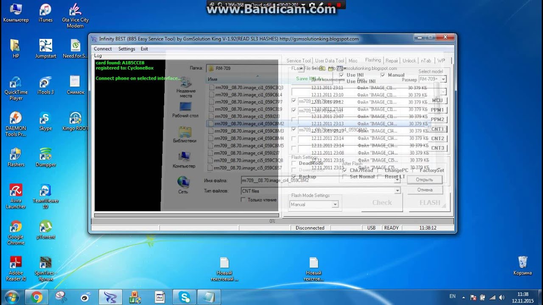The width and height of the screenshot is (543, 305).
Task: Enable DeadMode checkbox
Action: coord(294,163)
